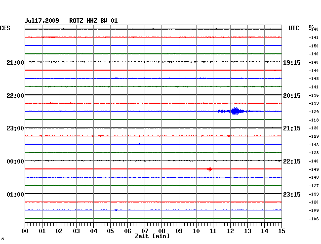Viewport: 321px width, 244px height.
Task: Click the "UTC" column header
Action: click(294, 28)
